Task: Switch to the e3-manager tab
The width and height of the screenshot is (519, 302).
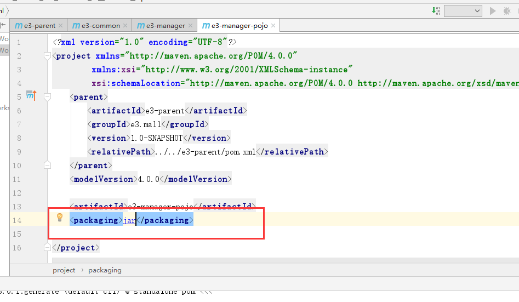Action: click(x=166, y=26)
